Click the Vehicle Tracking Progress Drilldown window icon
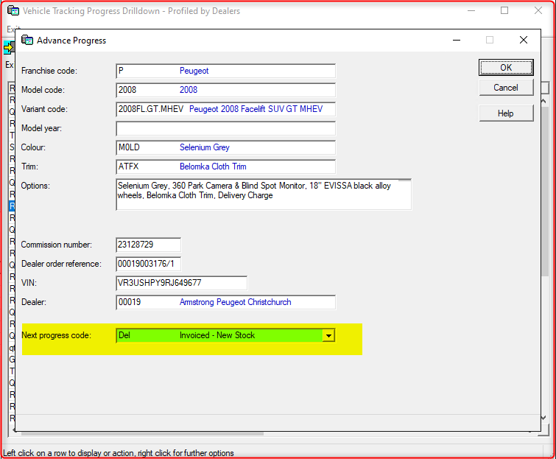 (13, 10)
